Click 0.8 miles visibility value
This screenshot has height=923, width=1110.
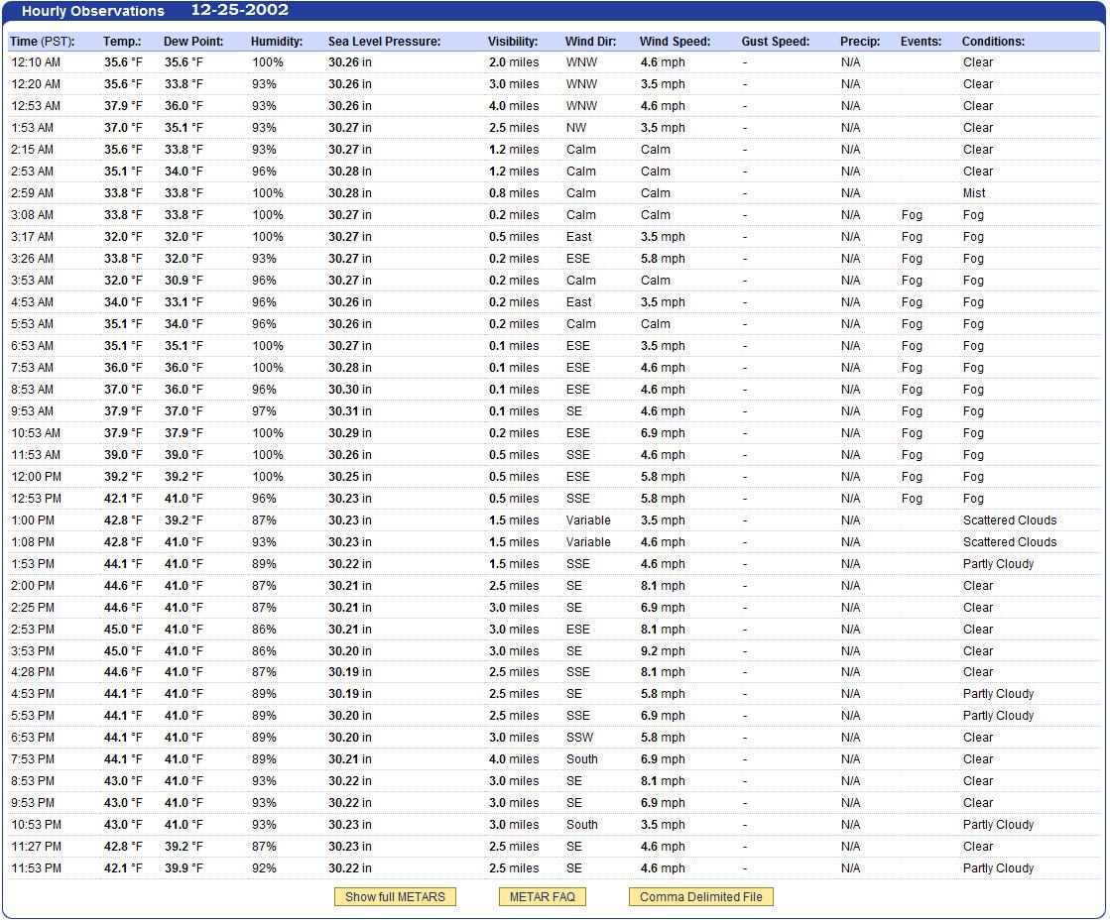[514, 193]
